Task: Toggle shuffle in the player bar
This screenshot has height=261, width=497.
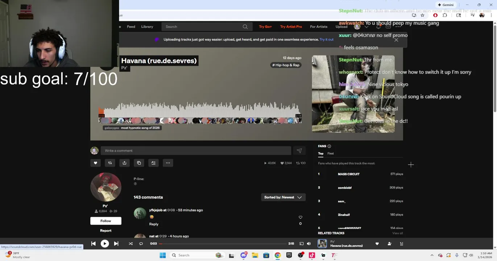Action: [131, 244]
